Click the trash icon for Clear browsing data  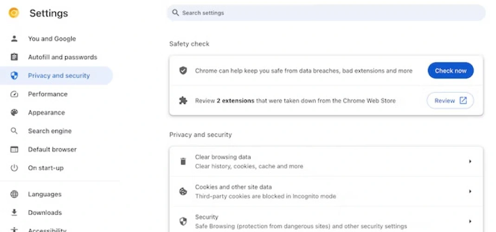(183, 161)
